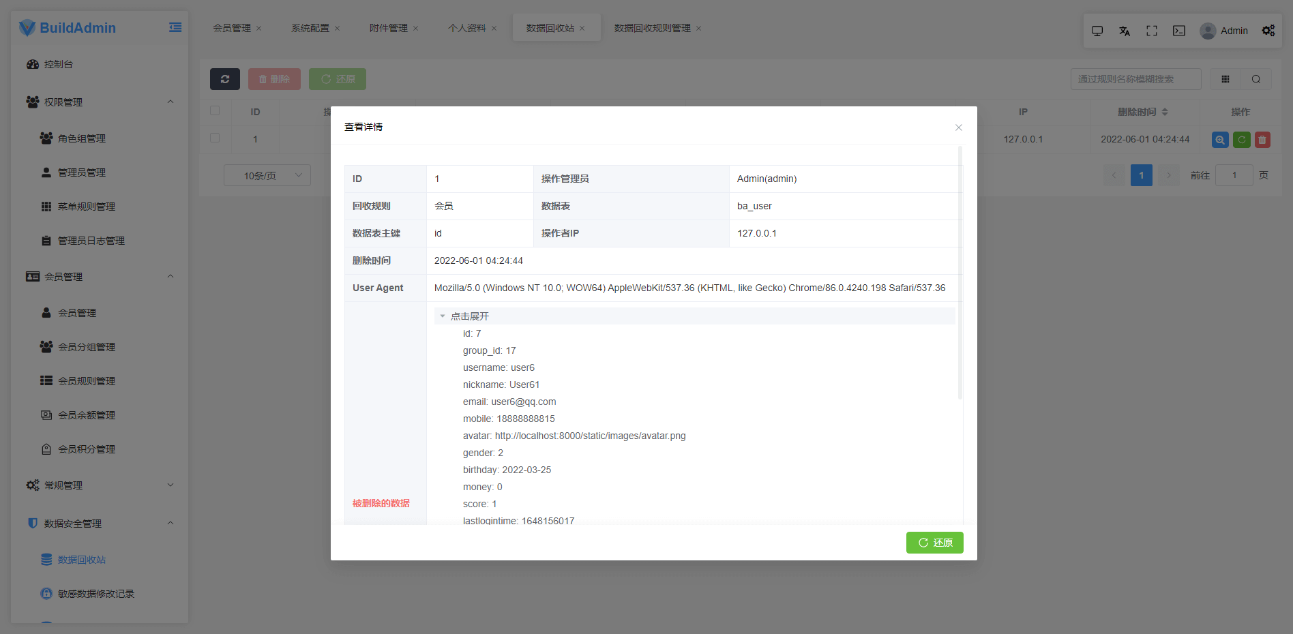
Task: View details with the blue magnifier icon
Action: pyautogui.click(x=1220, y=139)
